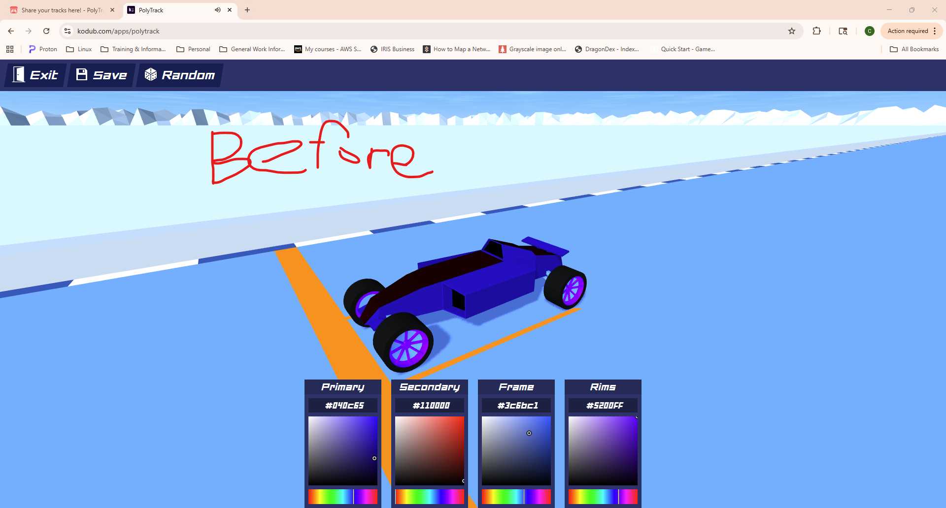This screenshot has width=946, height=508.
Task: Open the Personal bookmarks folder
Action: point(194,49)
